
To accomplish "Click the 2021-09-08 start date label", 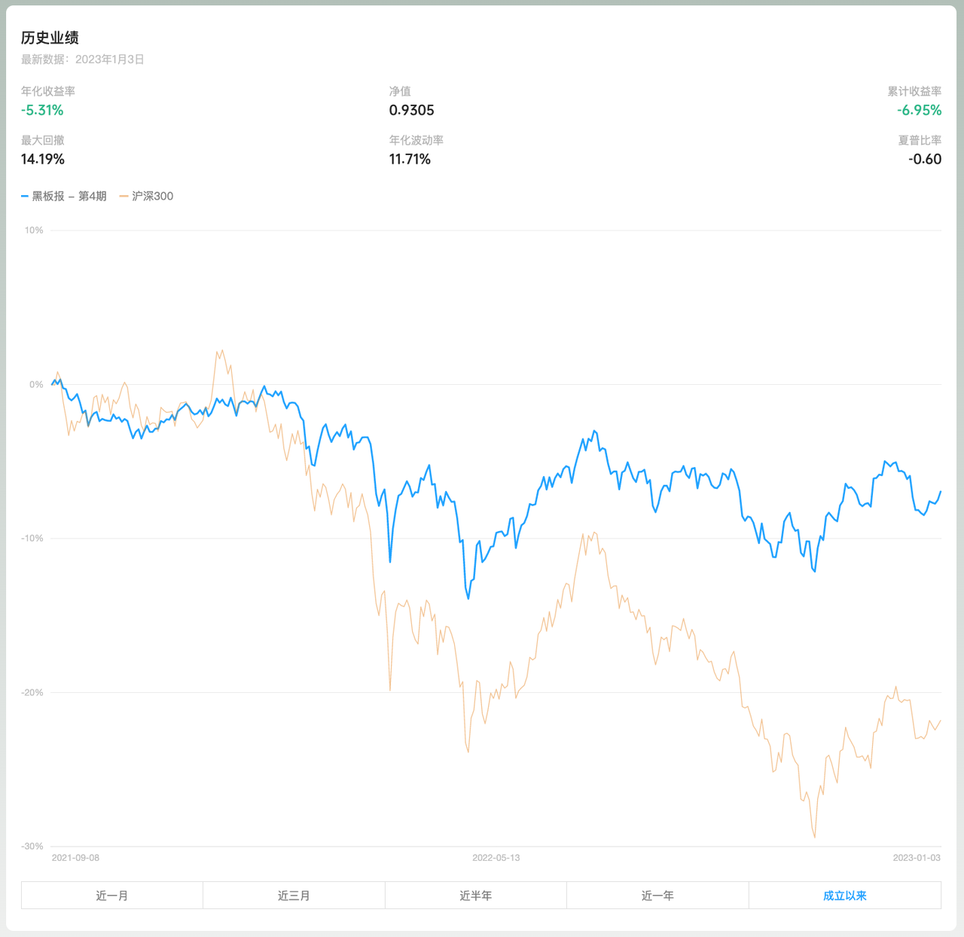I will point(75,858).
